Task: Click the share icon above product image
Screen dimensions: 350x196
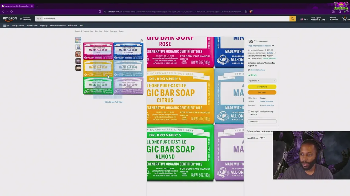Action: [142, 41]
